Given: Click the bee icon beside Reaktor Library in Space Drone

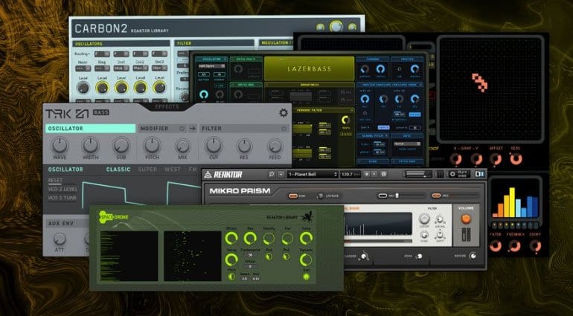Looking at the screenshot, I should pyautogui.click(x=307, y=217).
